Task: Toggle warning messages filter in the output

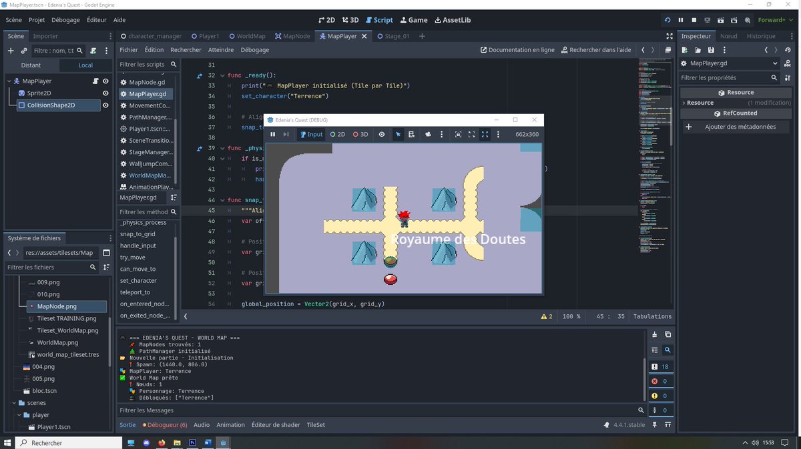Action: (x=659, y=396)
